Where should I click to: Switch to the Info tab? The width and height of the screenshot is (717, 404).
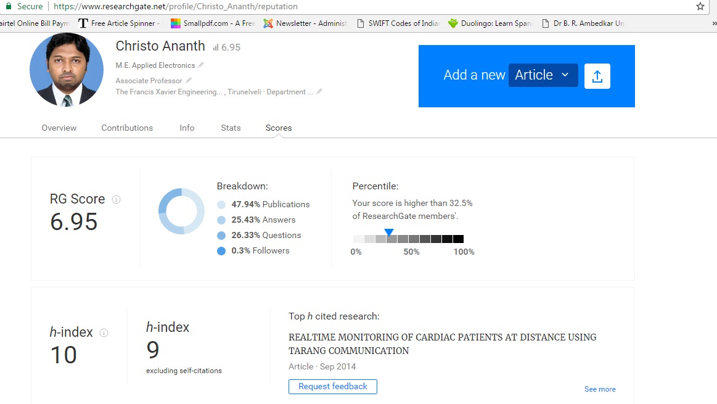[x=187, y=128]
